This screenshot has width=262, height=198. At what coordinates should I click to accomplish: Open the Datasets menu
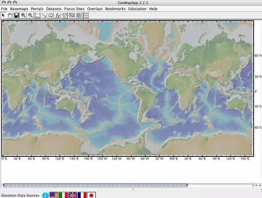(54, 9)
